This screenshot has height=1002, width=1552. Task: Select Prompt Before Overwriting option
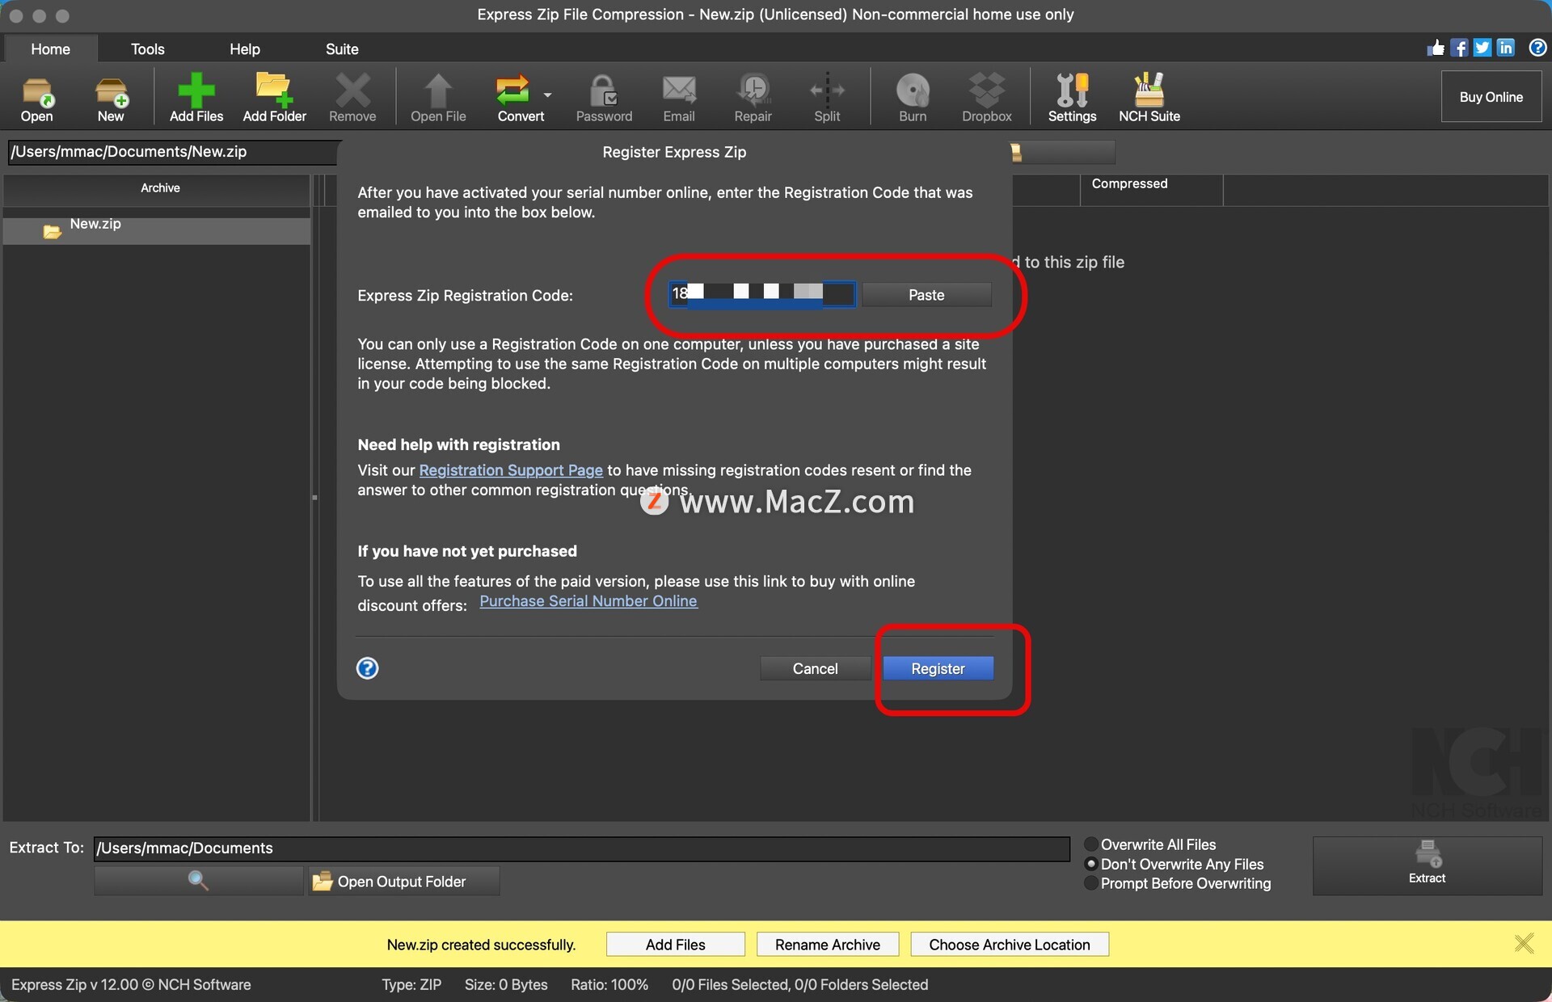click(x=1091, y=883)
